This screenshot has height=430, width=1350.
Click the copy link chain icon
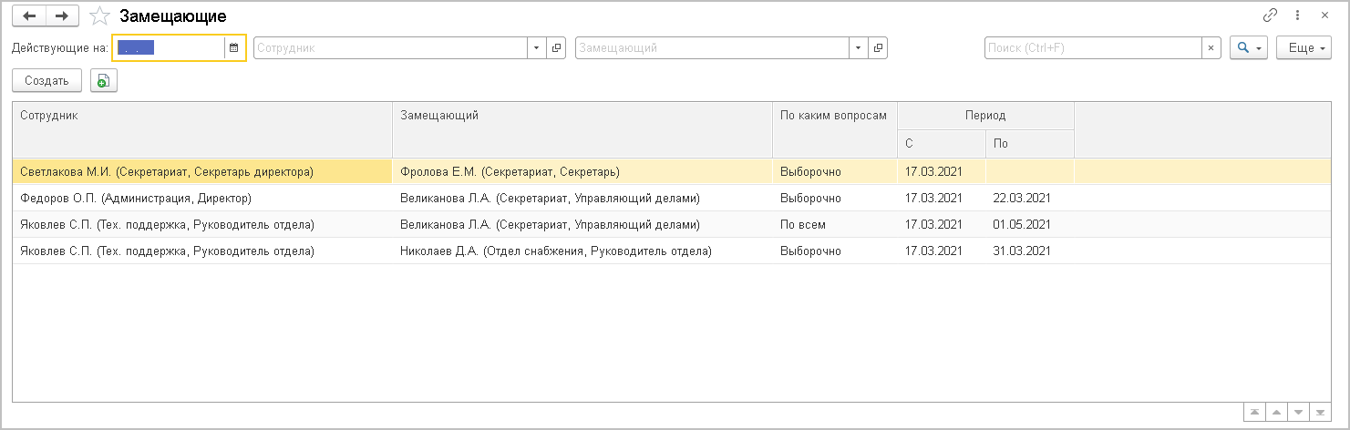tap(1270, 15)
